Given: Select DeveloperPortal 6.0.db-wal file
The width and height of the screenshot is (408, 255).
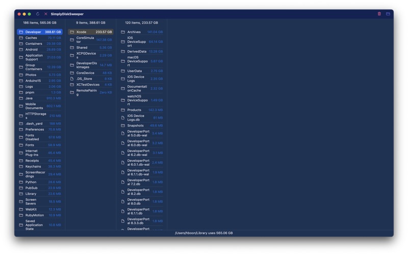Looking at the screenshot, I should tap(142, 143).
